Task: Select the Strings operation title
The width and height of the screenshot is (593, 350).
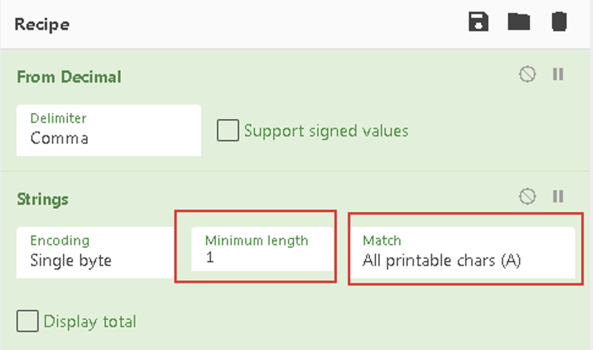Action: (x=43, y=199)
